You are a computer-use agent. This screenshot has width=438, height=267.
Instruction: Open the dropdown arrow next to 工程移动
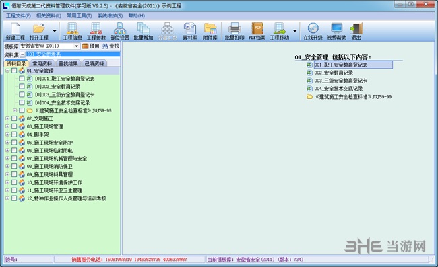click(294, 31)
